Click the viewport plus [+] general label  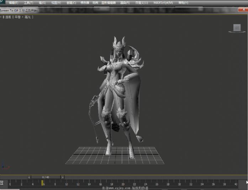1,17
